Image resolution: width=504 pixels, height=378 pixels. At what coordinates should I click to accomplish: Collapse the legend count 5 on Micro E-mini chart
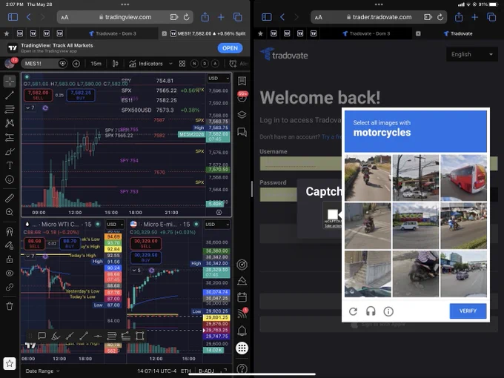[136, 271]
